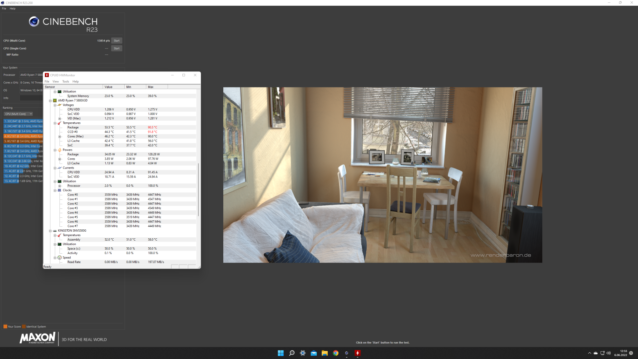Click the brown Identical System legend swatch
Viewport: 638px width, 359px height.
pyautogui.click(x=24, y=326)
